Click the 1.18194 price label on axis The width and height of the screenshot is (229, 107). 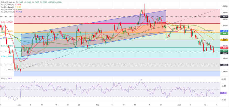click(224, 17)
